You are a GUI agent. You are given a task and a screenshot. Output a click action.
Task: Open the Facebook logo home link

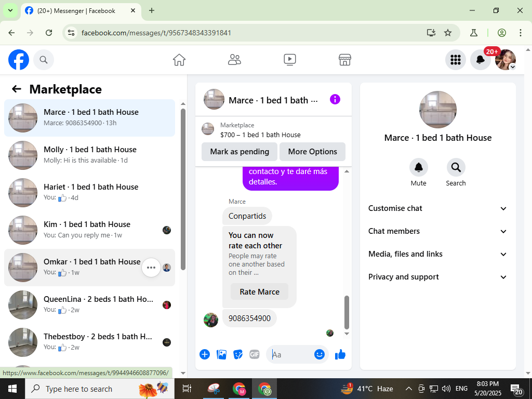point(19,60)
